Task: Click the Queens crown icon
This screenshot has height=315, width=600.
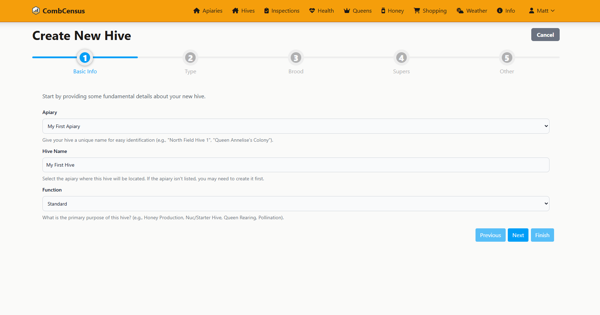Action: 347,11
